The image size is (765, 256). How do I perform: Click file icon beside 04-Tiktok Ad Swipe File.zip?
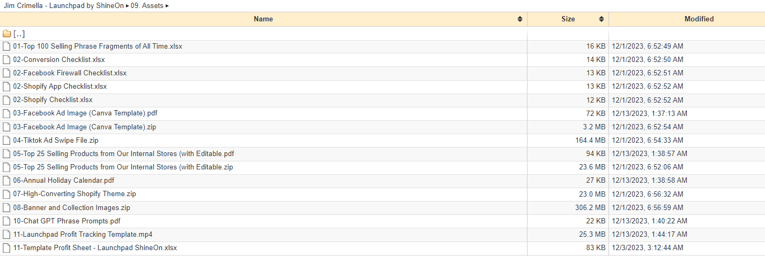click(x=6, y=141)
